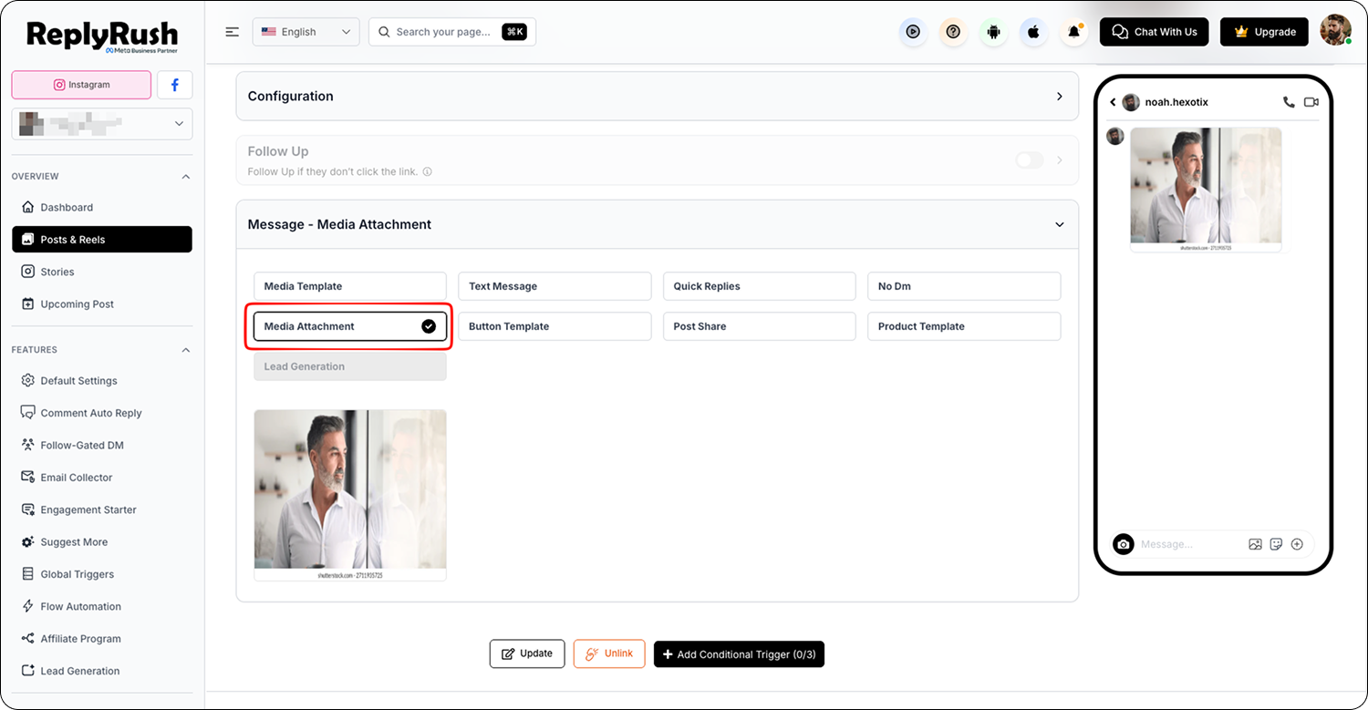Viewport: 1368px width, 710px height.
Task: Open Email Collector feature
Action: pos(102,478)
